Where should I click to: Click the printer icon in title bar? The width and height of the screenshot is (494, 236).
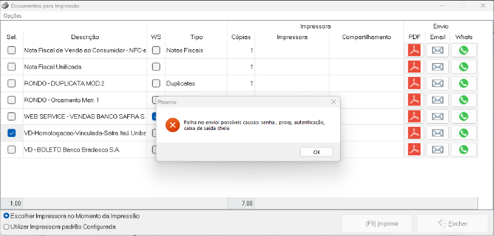point(5,6)
